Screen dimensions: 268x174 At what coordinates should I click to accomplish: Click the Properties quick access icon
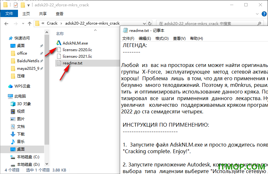[x=16, y=5]
